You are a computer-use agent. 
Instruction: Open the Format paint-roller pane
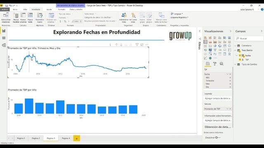(x=214, y=64)
